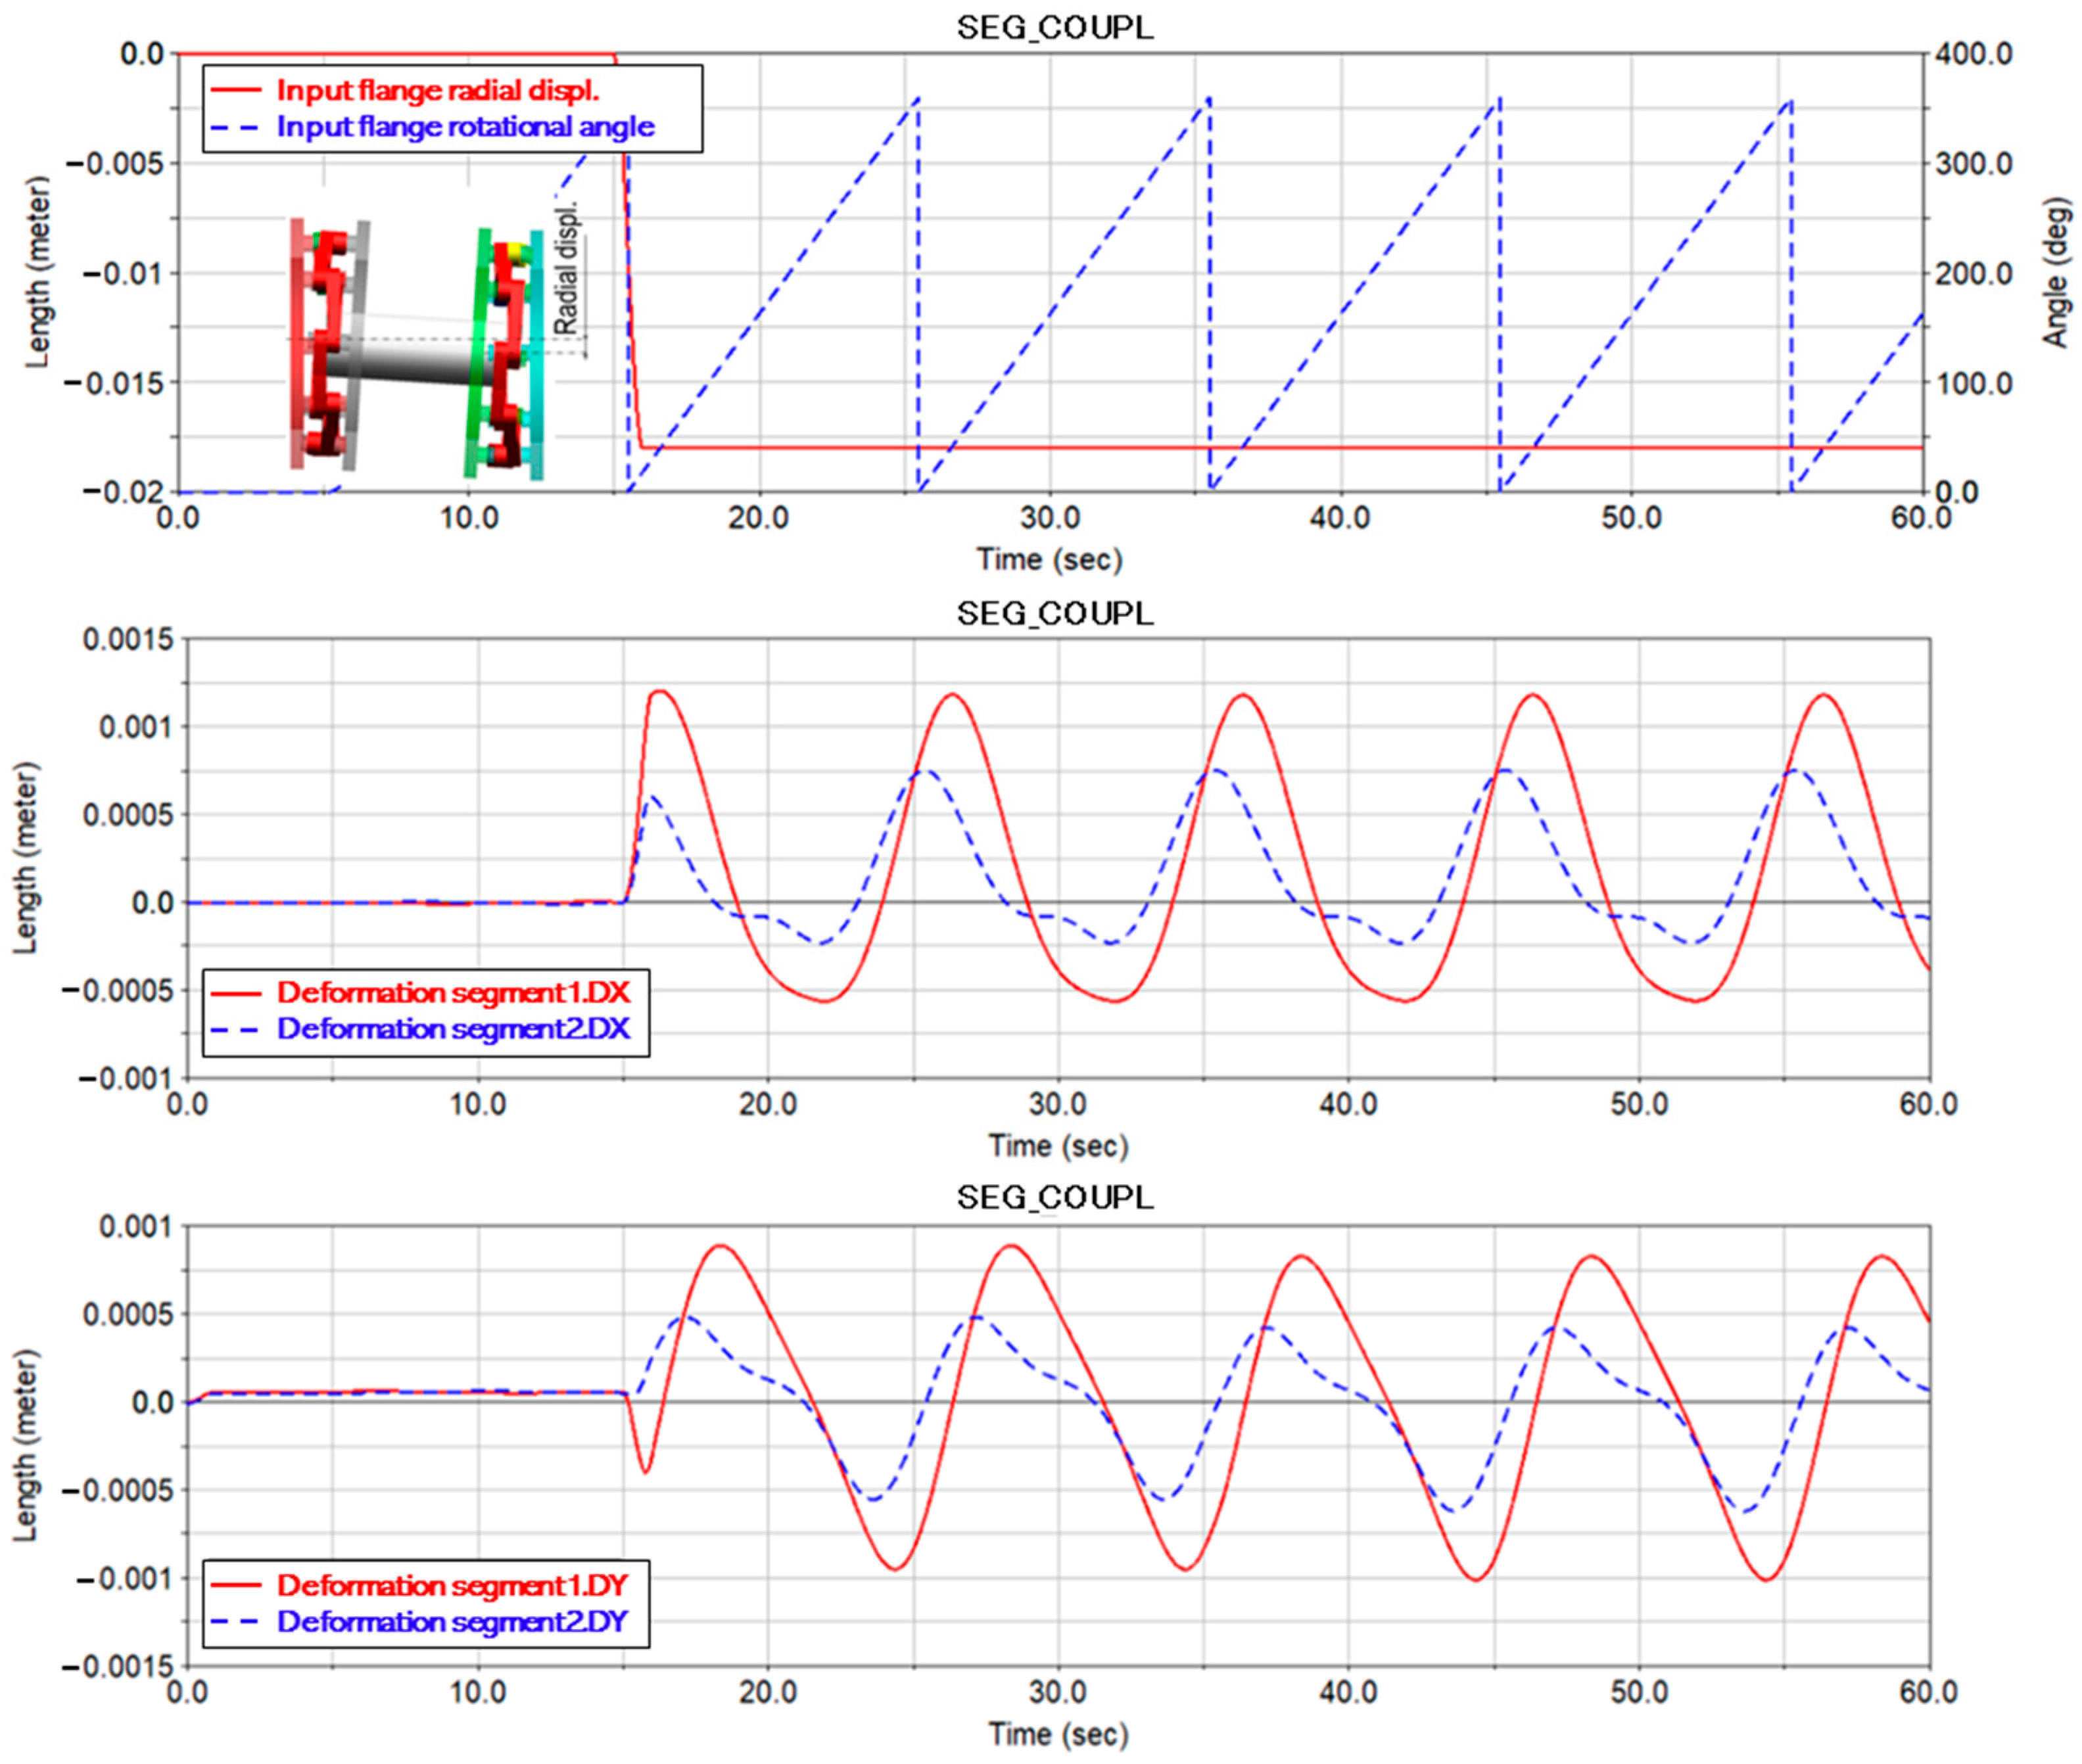Click the Radial displ. annotation in inset
Viewport: 2082px width, 1764px height.
[567, 269]
